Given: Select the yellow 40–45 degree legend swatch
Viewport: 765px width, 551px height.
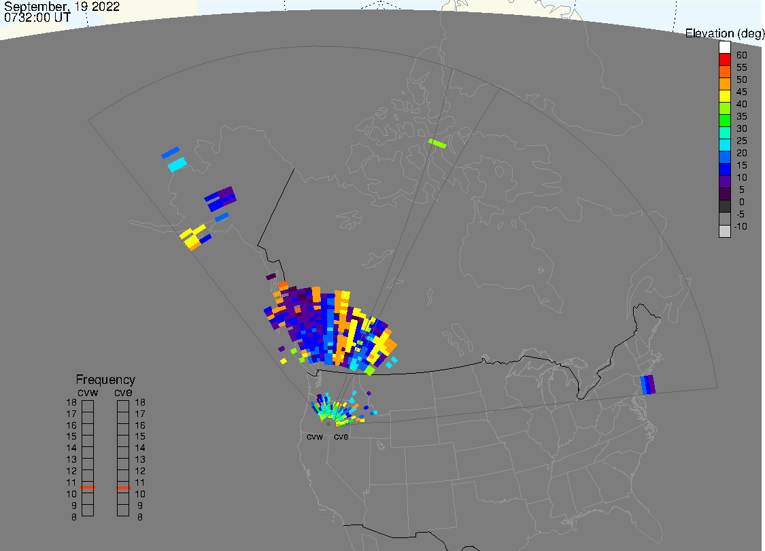Looking at the screenshot, I should pyautogui.click(x=724, y=96).
